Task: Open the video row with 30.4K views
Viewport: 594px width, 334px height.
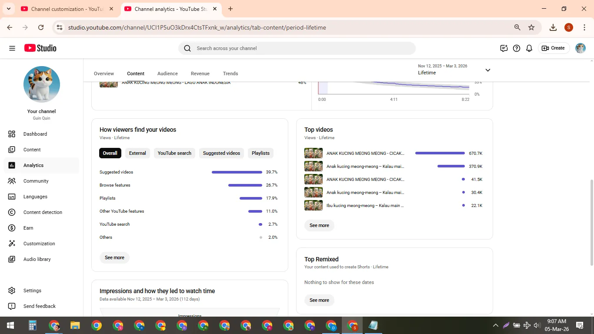Action: pos(394,192)
